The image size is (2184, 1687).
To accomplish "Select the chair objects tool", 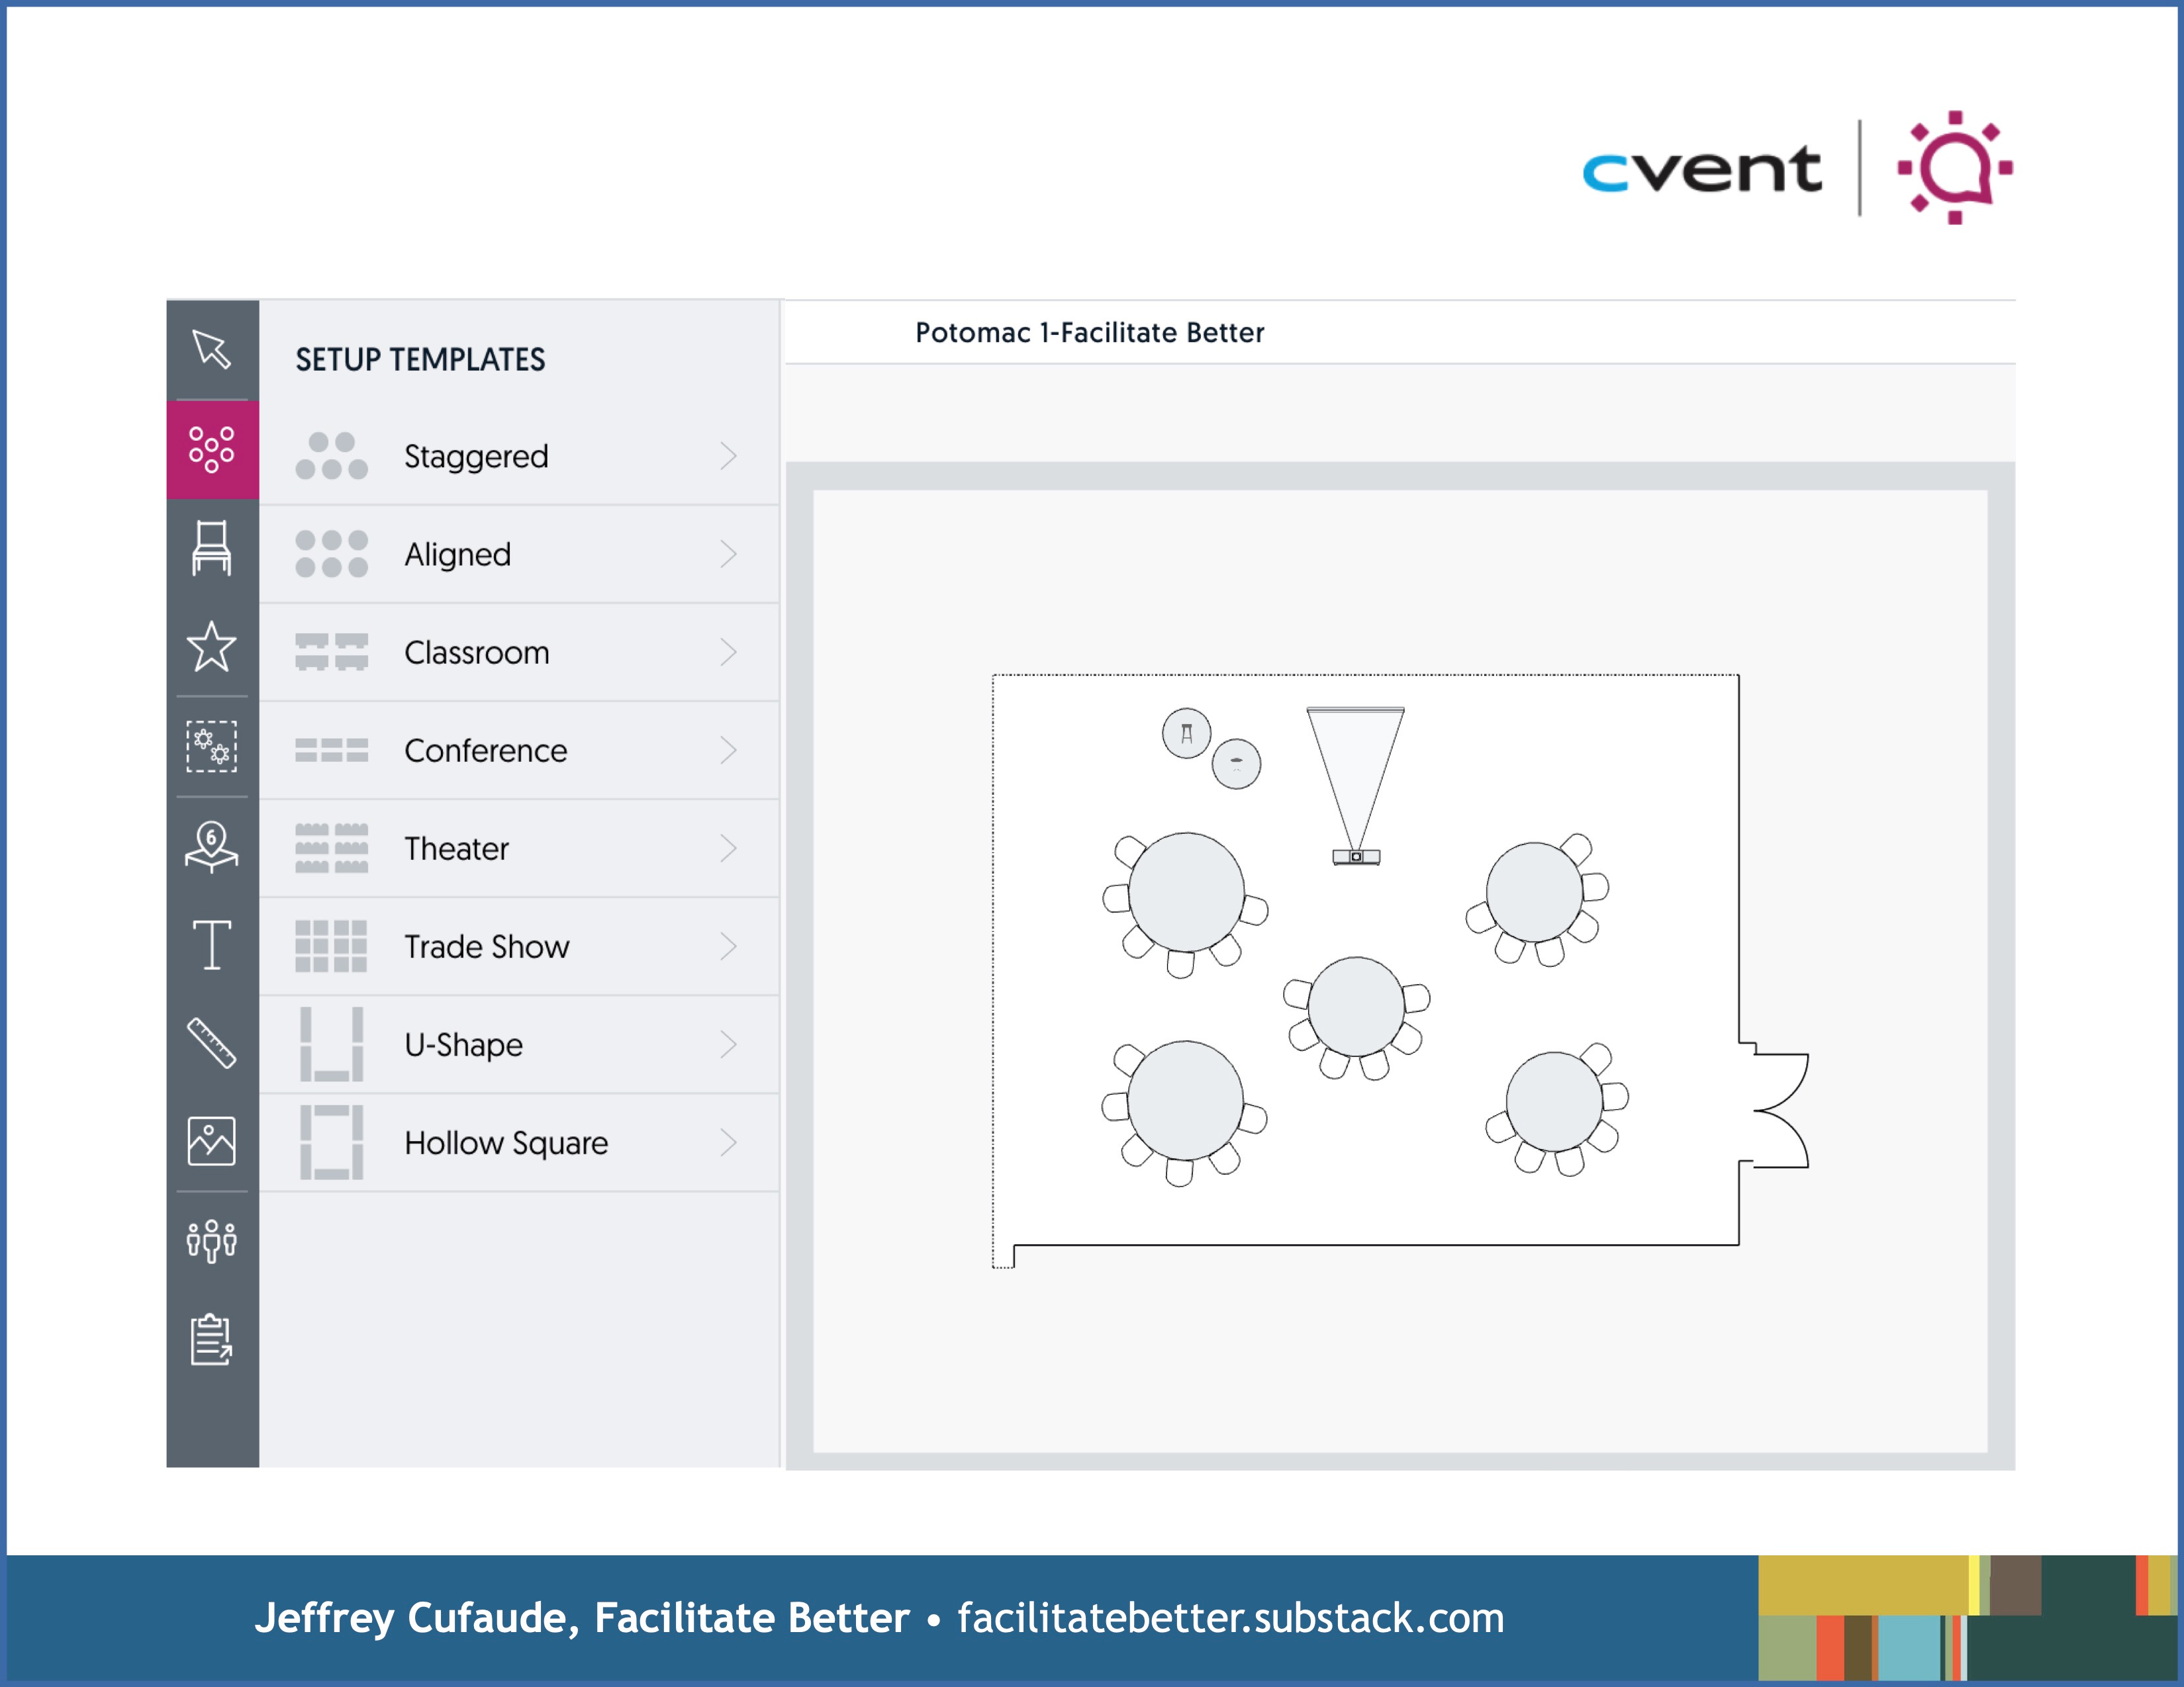I will (x=211, y=548).
